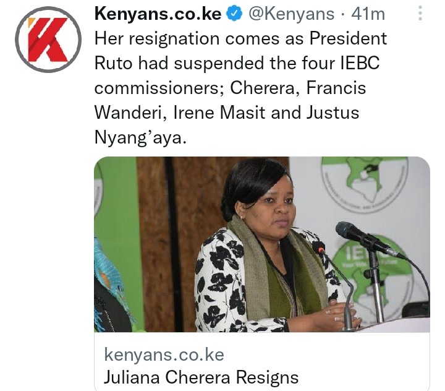
Task: Click the tweet line "commissioners; Cherera, Francis"
Action: click(230, 88)
